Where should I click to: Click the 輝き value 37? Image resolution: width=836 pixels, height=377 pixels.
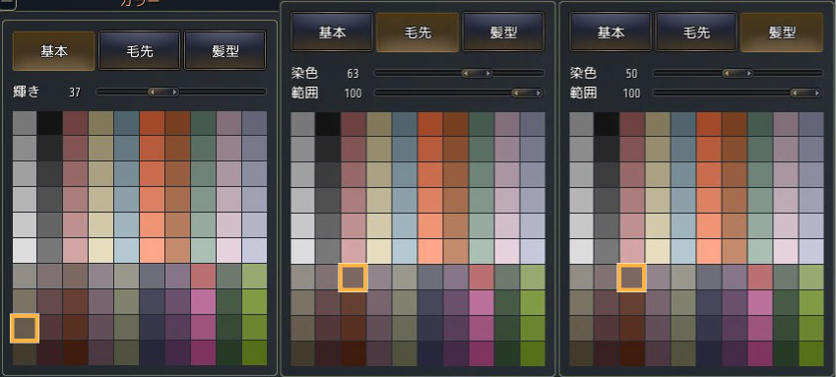click(x=75, y=93)
